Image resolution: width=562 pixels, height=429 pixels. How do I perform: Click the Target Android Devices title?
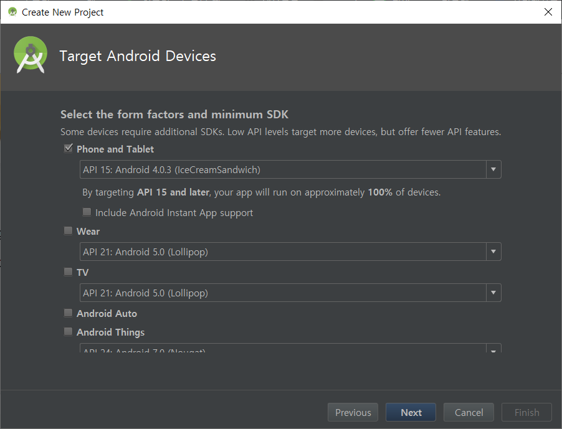tap(138, 56)
